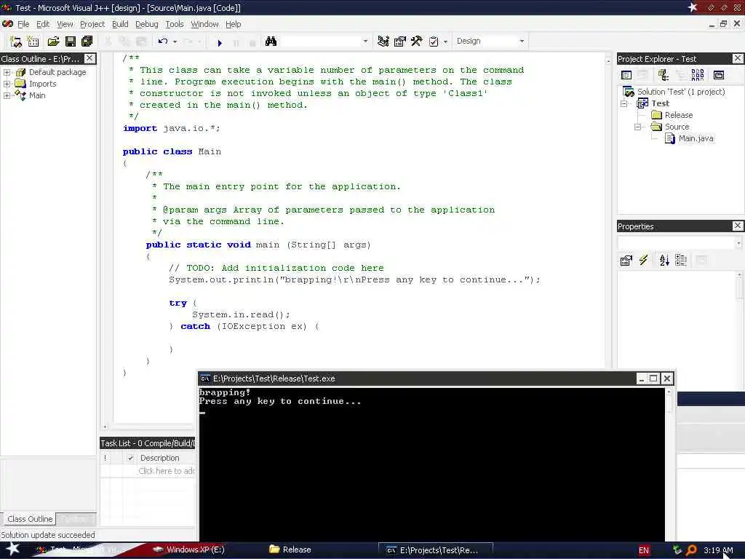Click the Add Item toolbar icon

tap(33, 41)
